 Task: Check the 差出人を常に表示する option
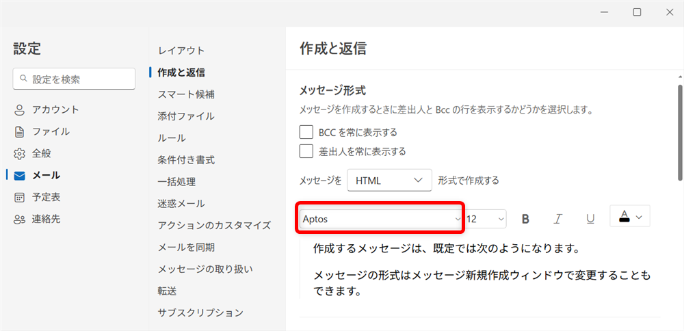(x=306, y=151)
